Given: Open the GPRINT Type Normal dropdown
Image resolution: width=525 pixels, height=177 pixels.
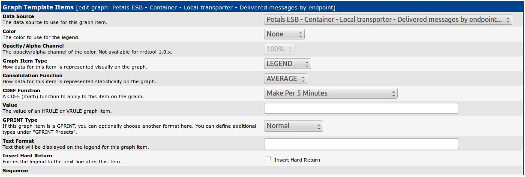Looking at the screenshot, I should coord(293,126).
